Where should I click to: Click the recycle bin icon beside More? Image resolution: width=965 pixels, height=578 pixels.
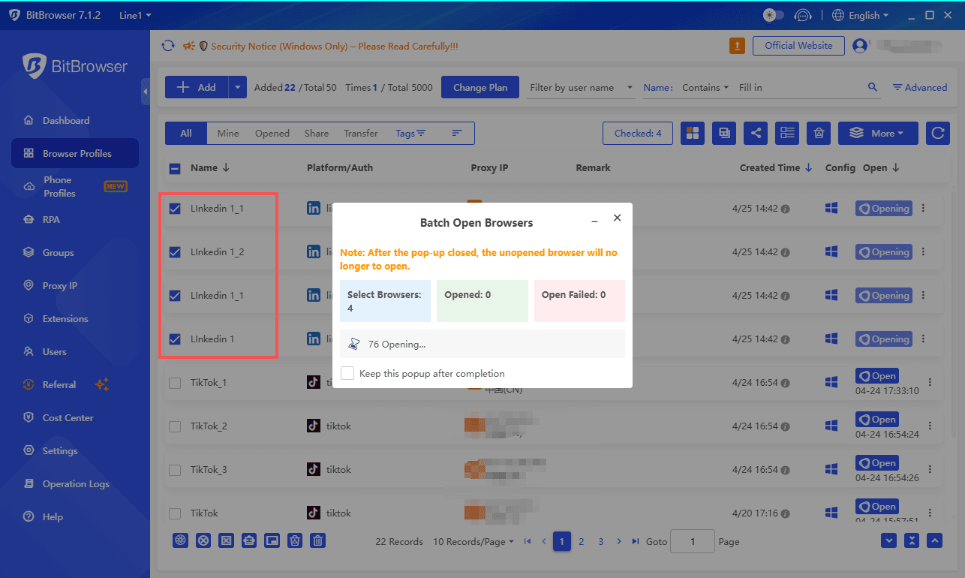(x=819, y=133)
